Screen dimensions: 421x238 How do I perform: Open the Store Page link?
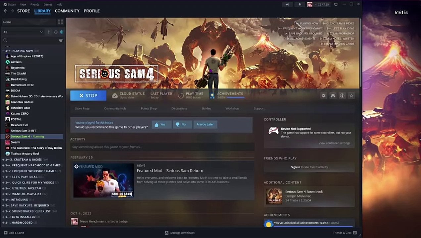82,108
